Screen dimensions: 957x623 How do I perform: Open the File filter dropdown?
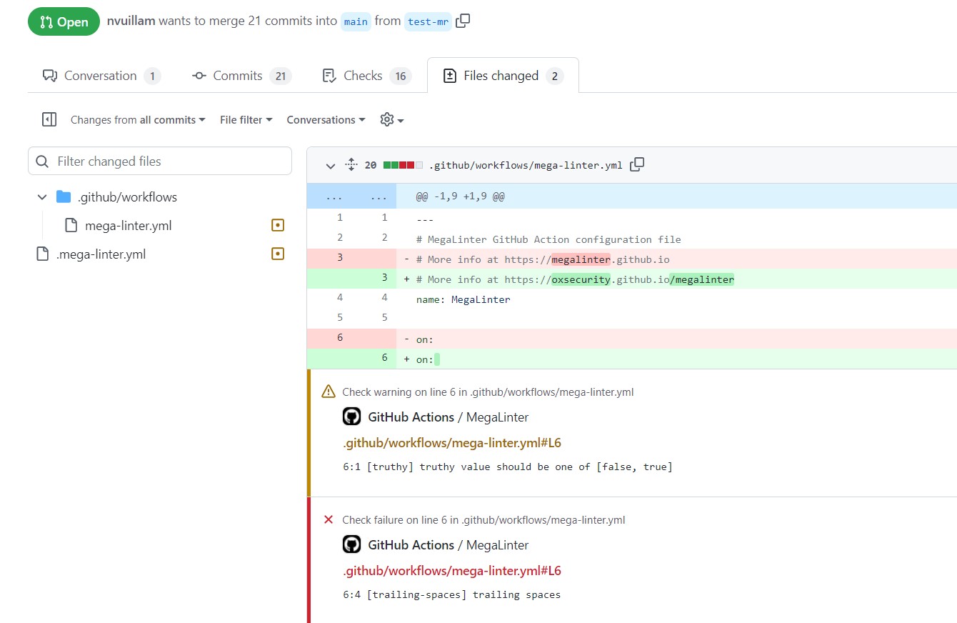(x=246, y=120)
